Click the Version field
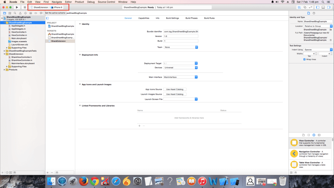Viewport: 334px width, 188px height. click(181, 36)
